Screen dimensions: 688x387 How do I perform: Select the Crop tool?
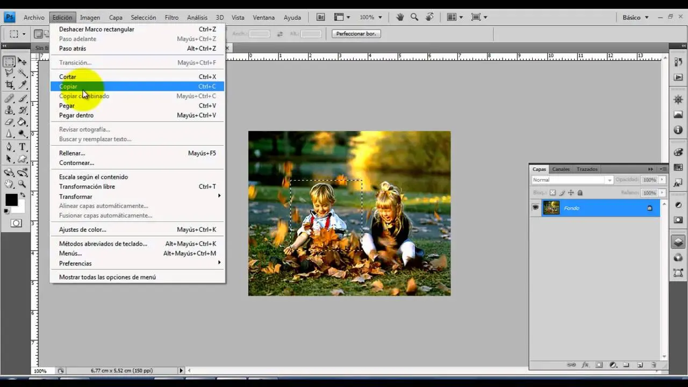[9, 85]
